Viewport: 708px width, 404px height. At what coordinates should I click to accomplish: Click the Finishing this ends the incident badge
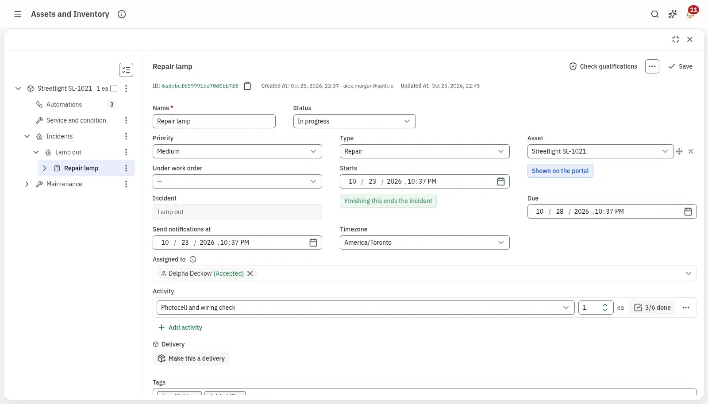click(388, 201)
